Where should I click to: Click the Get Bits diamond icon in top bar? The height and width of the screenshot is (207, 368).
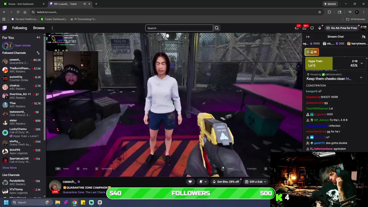tap(320, 28)
